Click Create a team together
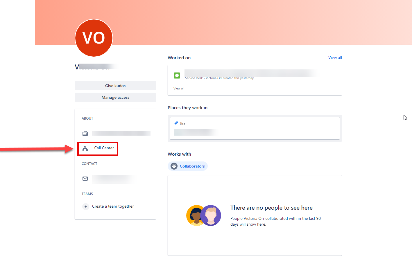Viewport: 412px width, 266px height. (x=113, y=206)
